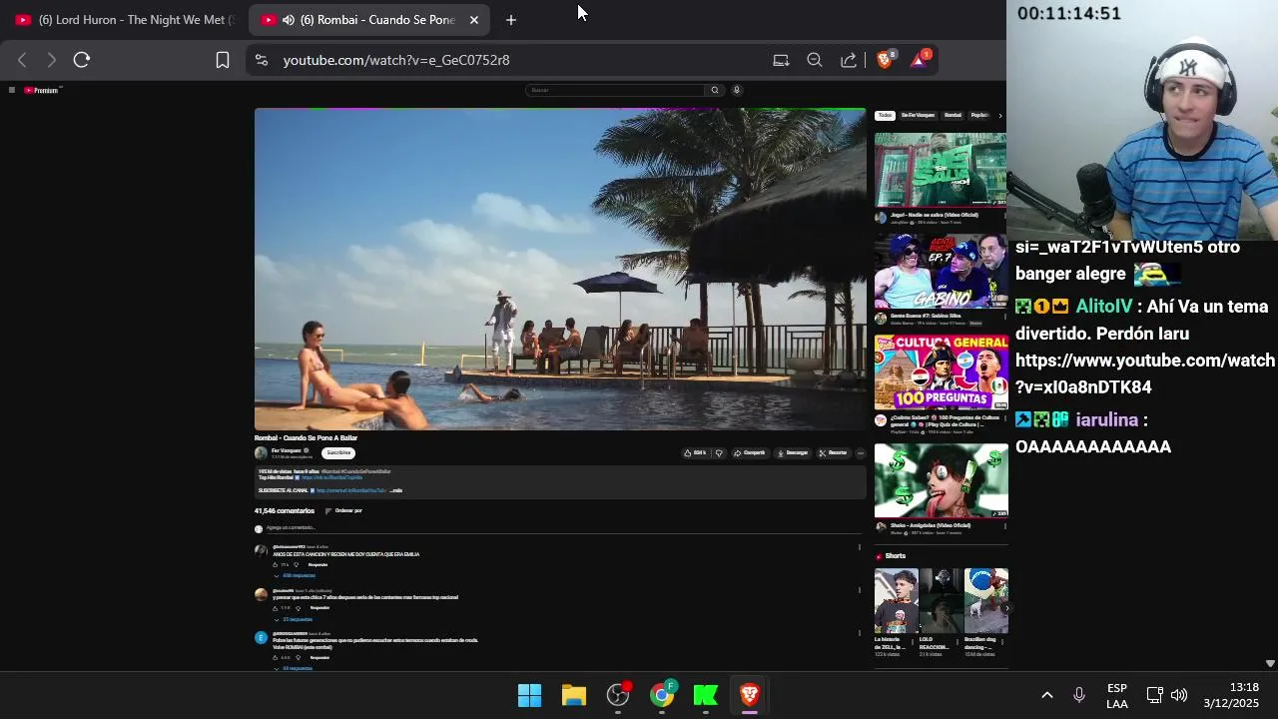Like the 'y pensar que esta chica' comment
The height and width of the screenshot is (719, 1278).
(x=276, y=608)
